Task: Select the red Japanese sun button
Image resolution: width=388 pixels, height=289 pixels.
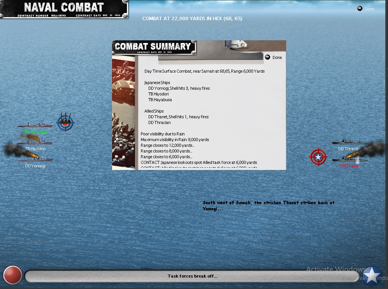Action: coord(12,275)
